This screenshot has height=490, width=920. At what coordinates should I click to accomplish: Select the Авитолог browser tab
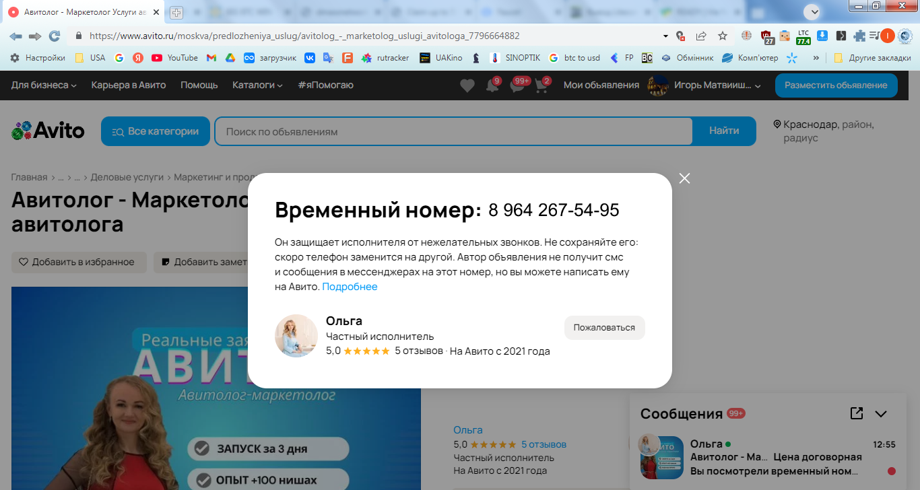tap(85, 12)
